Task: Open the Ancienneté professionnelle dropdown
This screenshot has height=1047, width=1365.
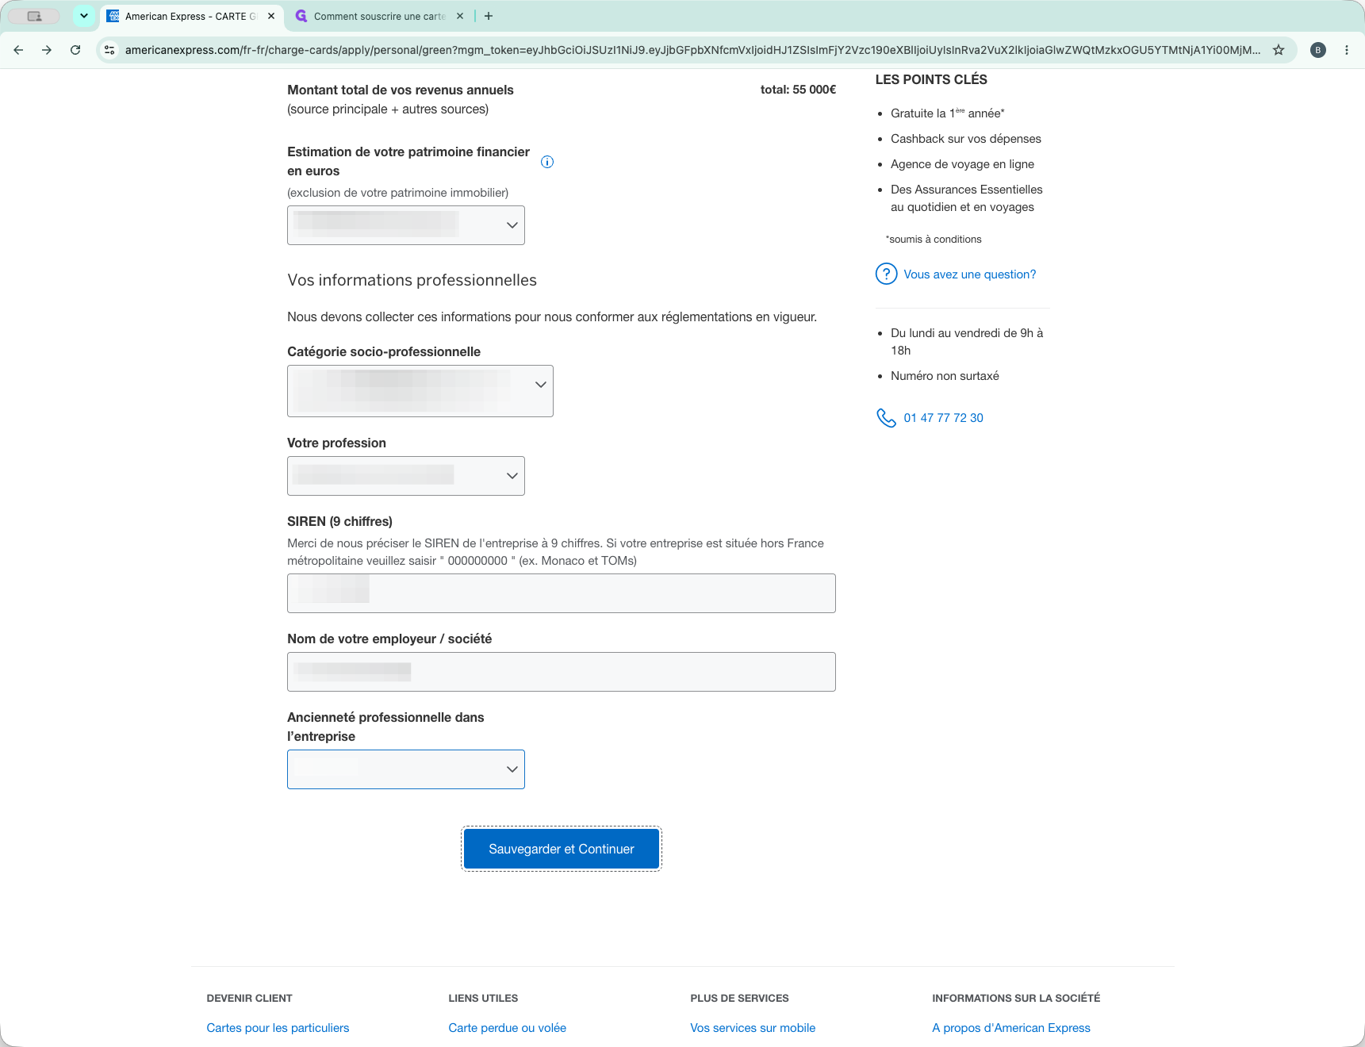Action: tap(406, 769)
